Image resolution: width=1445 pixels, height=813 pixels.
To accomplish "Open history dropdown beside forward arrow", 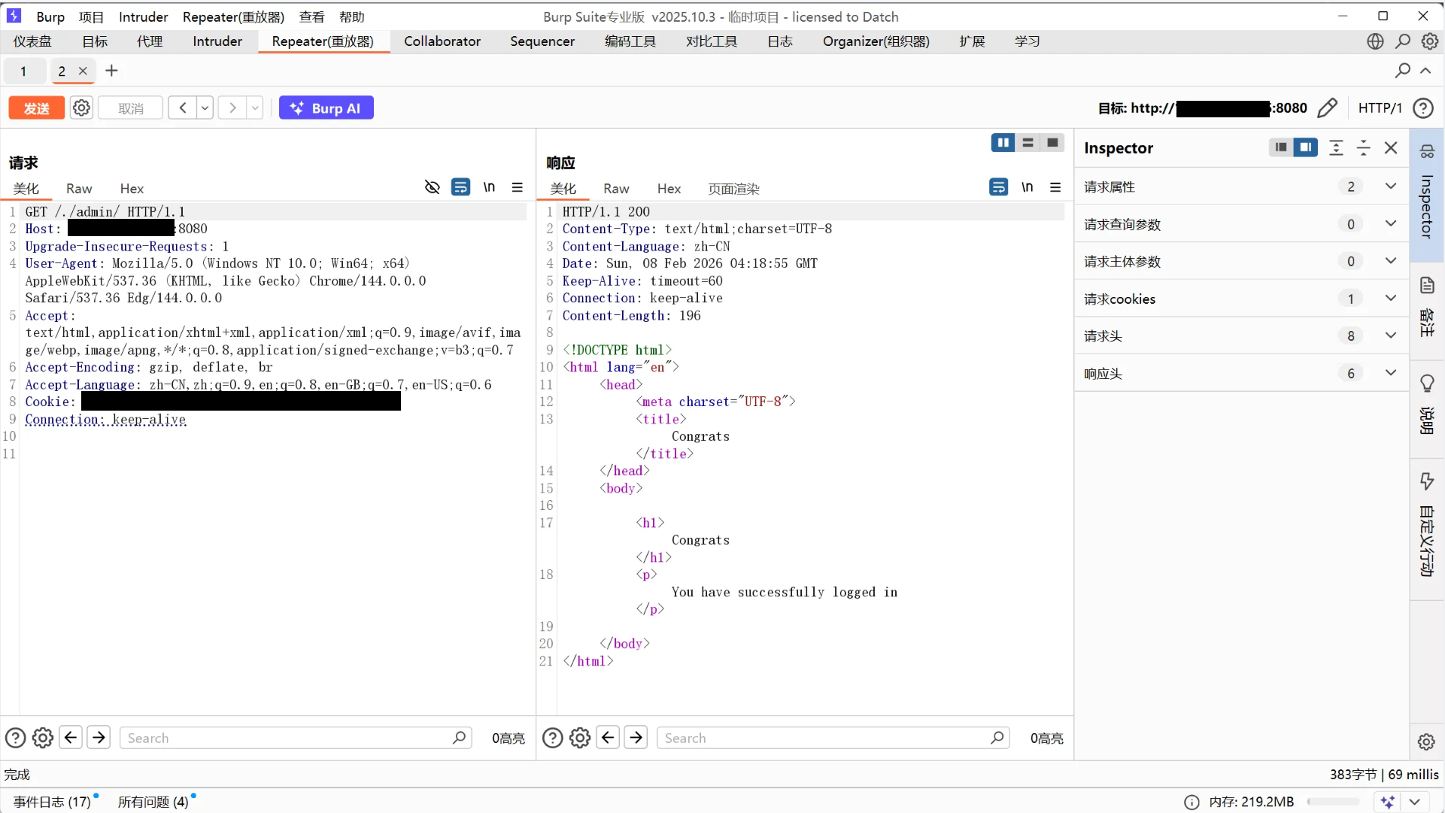I will coord(255,108).
